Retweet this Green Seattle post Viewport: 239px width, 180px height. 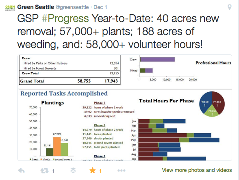pos(45,171)
